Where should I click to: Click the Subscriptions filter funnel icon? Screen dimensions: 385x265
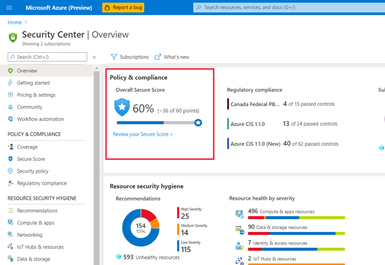click(114, 57)
